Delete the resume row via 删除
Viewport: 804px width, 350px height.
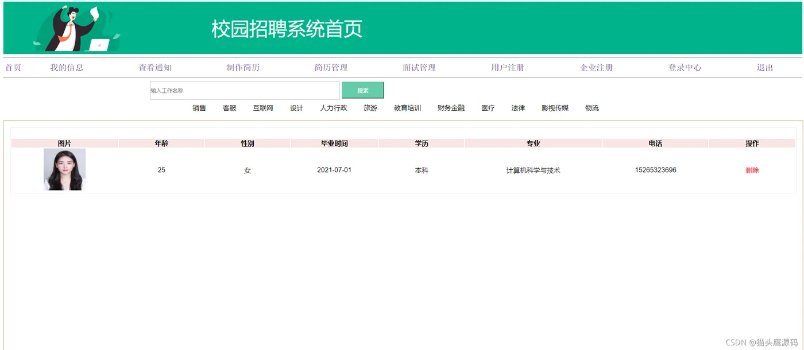click(x=752, y=170)
